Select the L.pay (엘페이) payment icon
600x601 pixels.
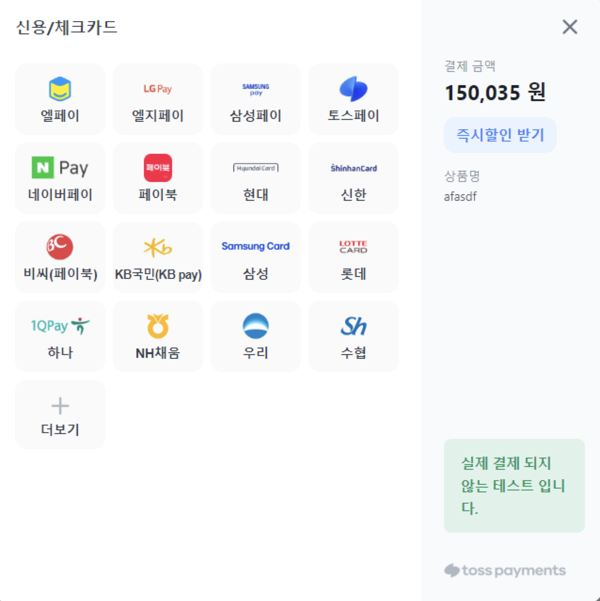coord(60,99)
